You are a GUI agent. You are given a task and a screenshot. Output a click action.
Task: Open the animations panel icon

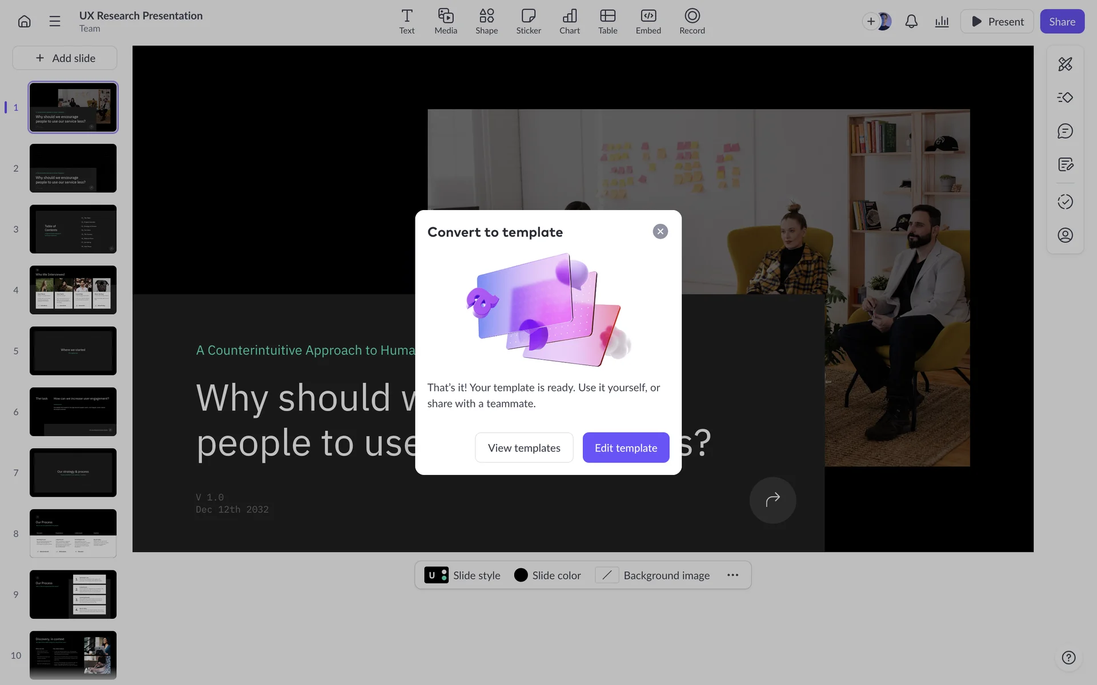[1065, 98]
